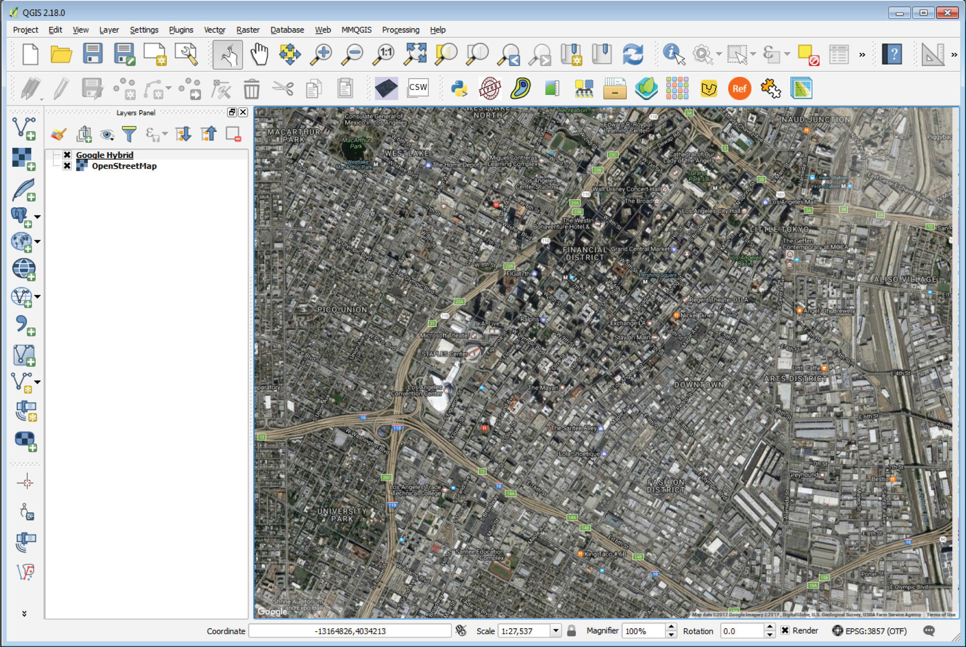This screenshot has width=966, height=647.
Task: Increase Rotation value with up arrow
Action: point(769,627)
